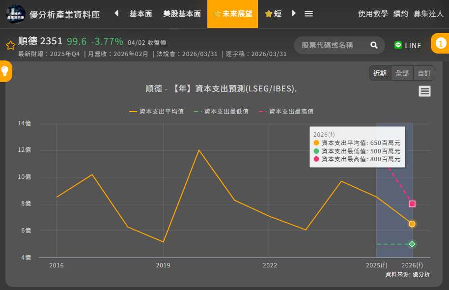Select the 全部 time range button

pos(402,73)
